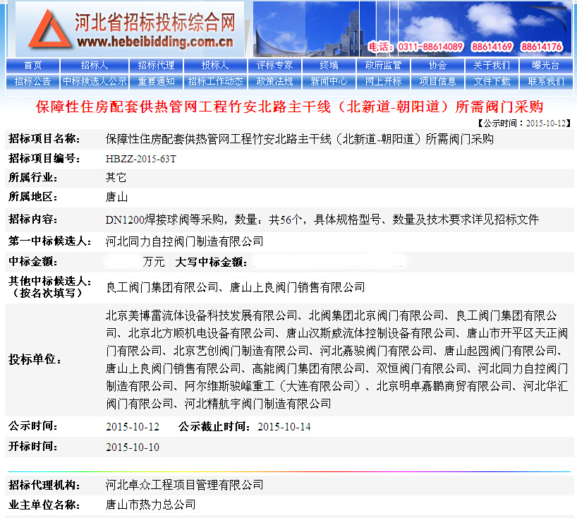The height and width of the screenshot is (518, 577).
Task: View the 政策法规 page
Action: point(274,81)
